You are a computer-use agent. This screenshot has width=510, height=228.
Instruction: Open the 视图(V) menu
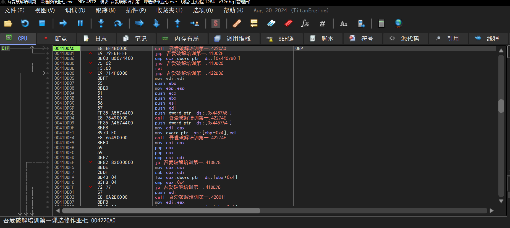45,10
